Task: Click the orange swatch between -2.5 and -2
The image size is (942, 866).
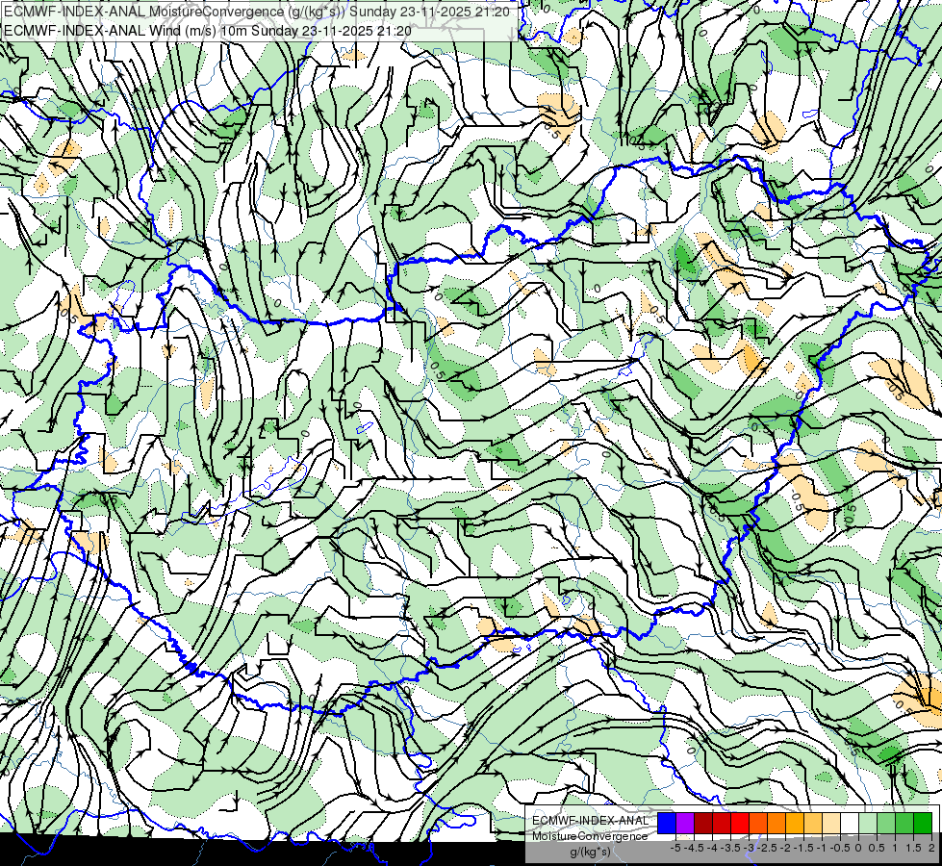Action: pyautogui.click(x=777, y=823)
